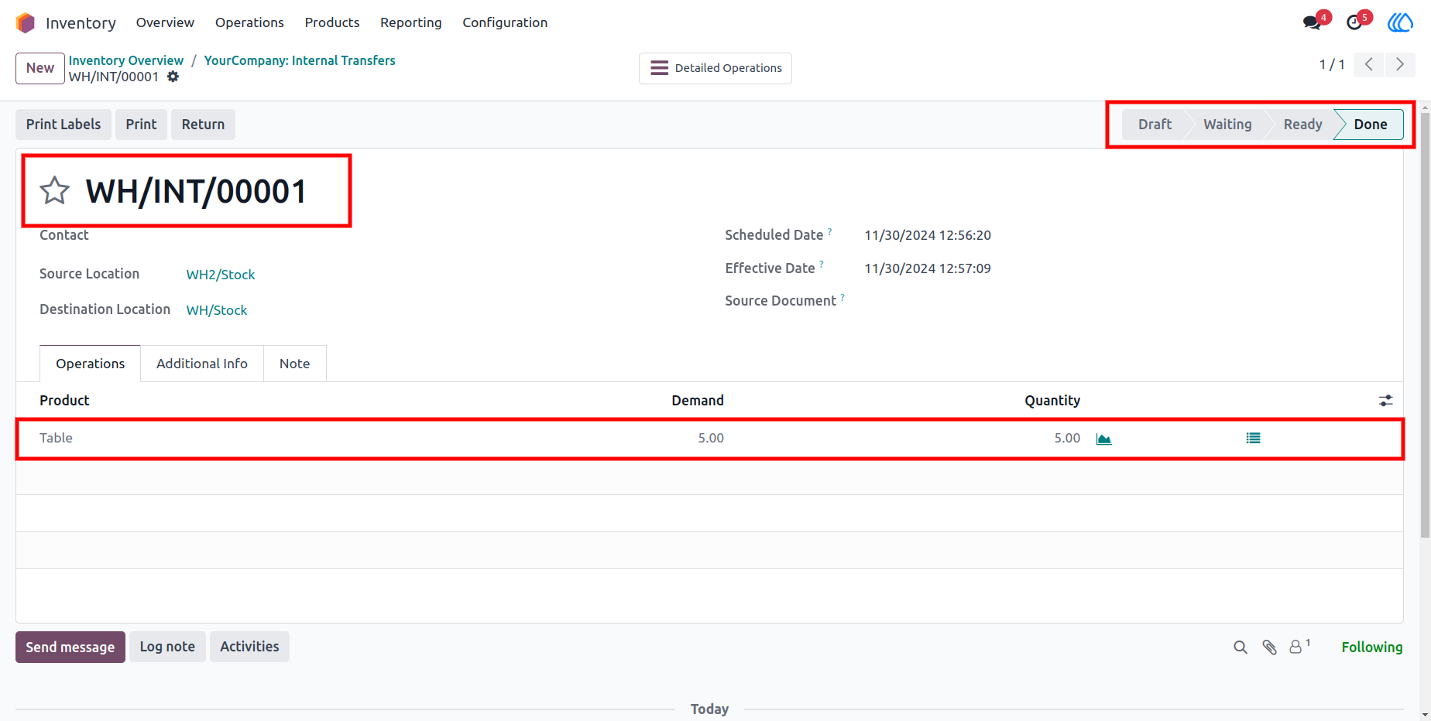
Task: Open the conversations chat icon
Action: (x=1312, y=22)
